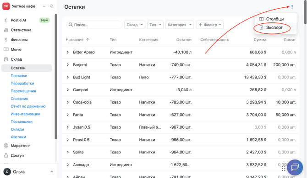Click the Borjomi limit 200,000 шт.

tap(284, 65)
